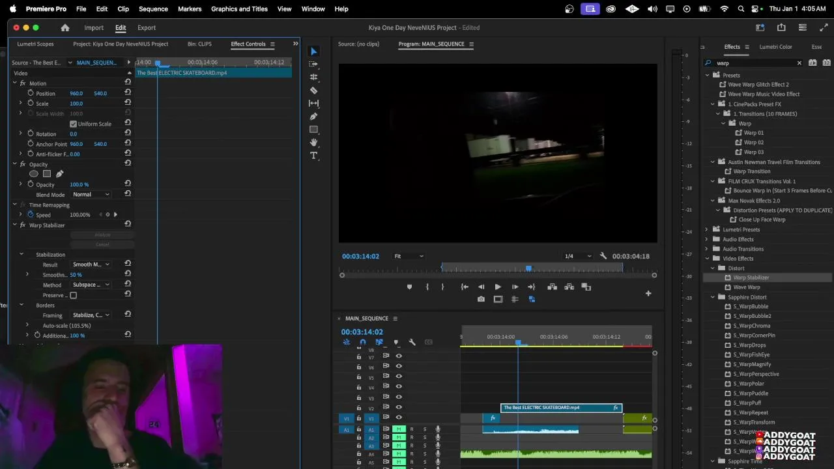Toggle timeline Snap magnet icon
Image resolution: width=834 pixels, height=469 pixels.
click(x=363, y=342)
